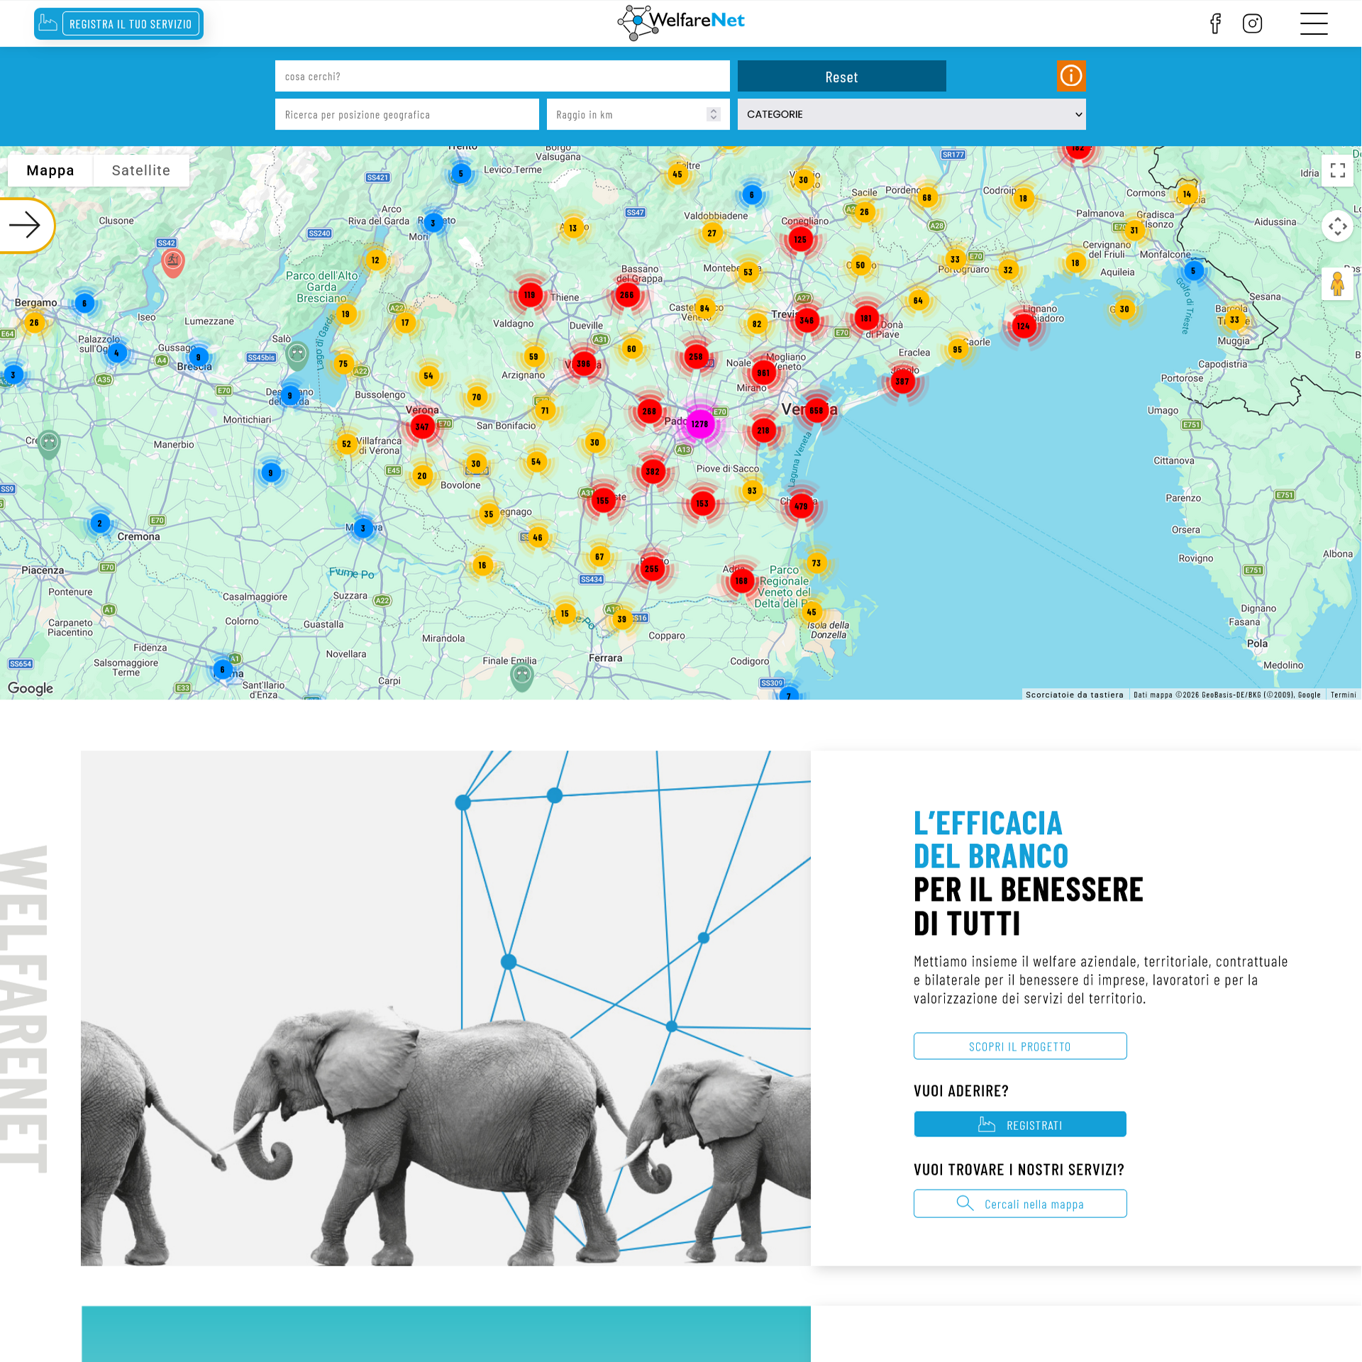Click the red 961 Mogliano Veneto cluster
Image resolution: width=1362 pixels, height=1362 pixels.
pyautogui.click(x=763, y=373)
